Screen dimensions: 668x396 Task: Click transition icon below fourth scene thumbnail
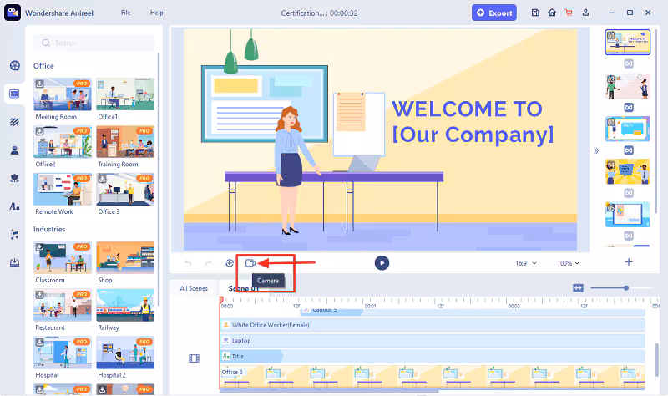pyautogui.click(x=629, y=193)
